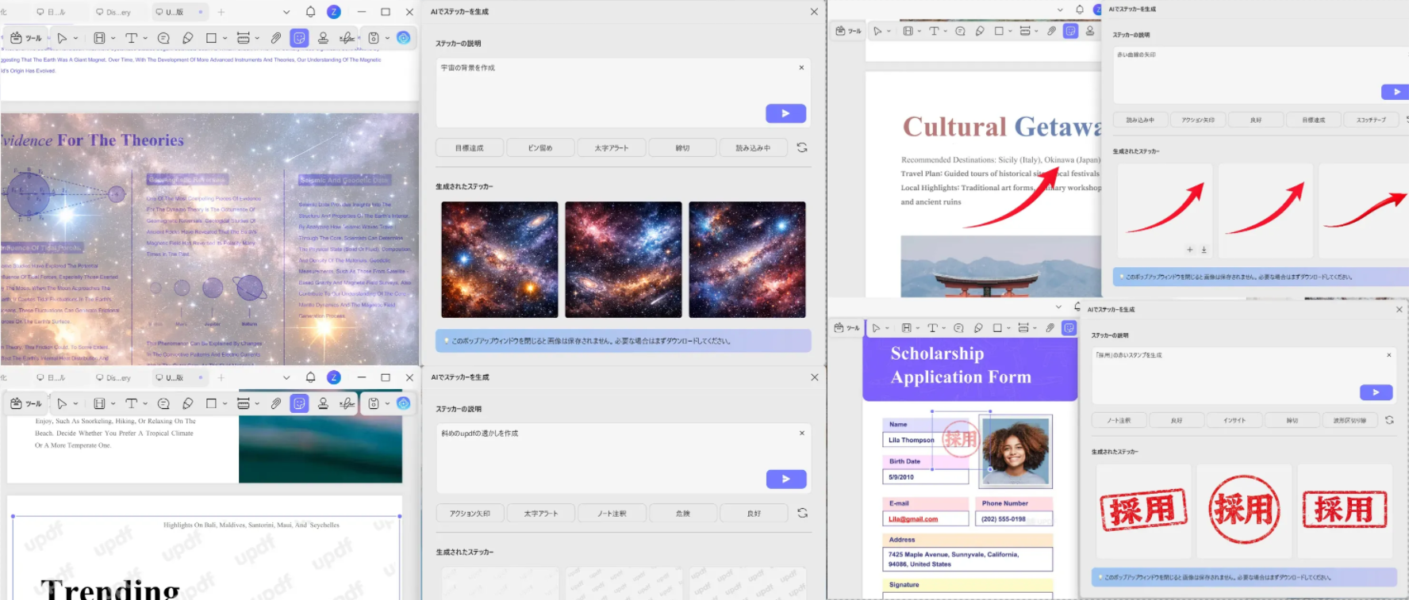
Task: Activate the pencil tool in the space-background window
Action: click(x=188, y=37)
